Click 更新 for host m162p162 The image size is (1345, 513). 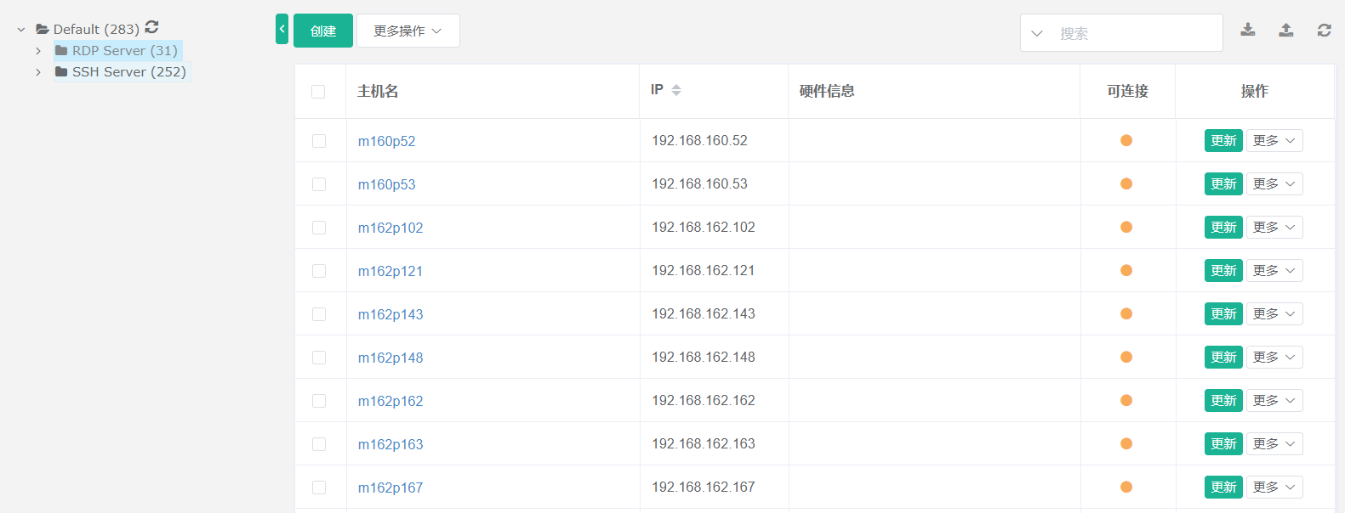[1223, 401]
